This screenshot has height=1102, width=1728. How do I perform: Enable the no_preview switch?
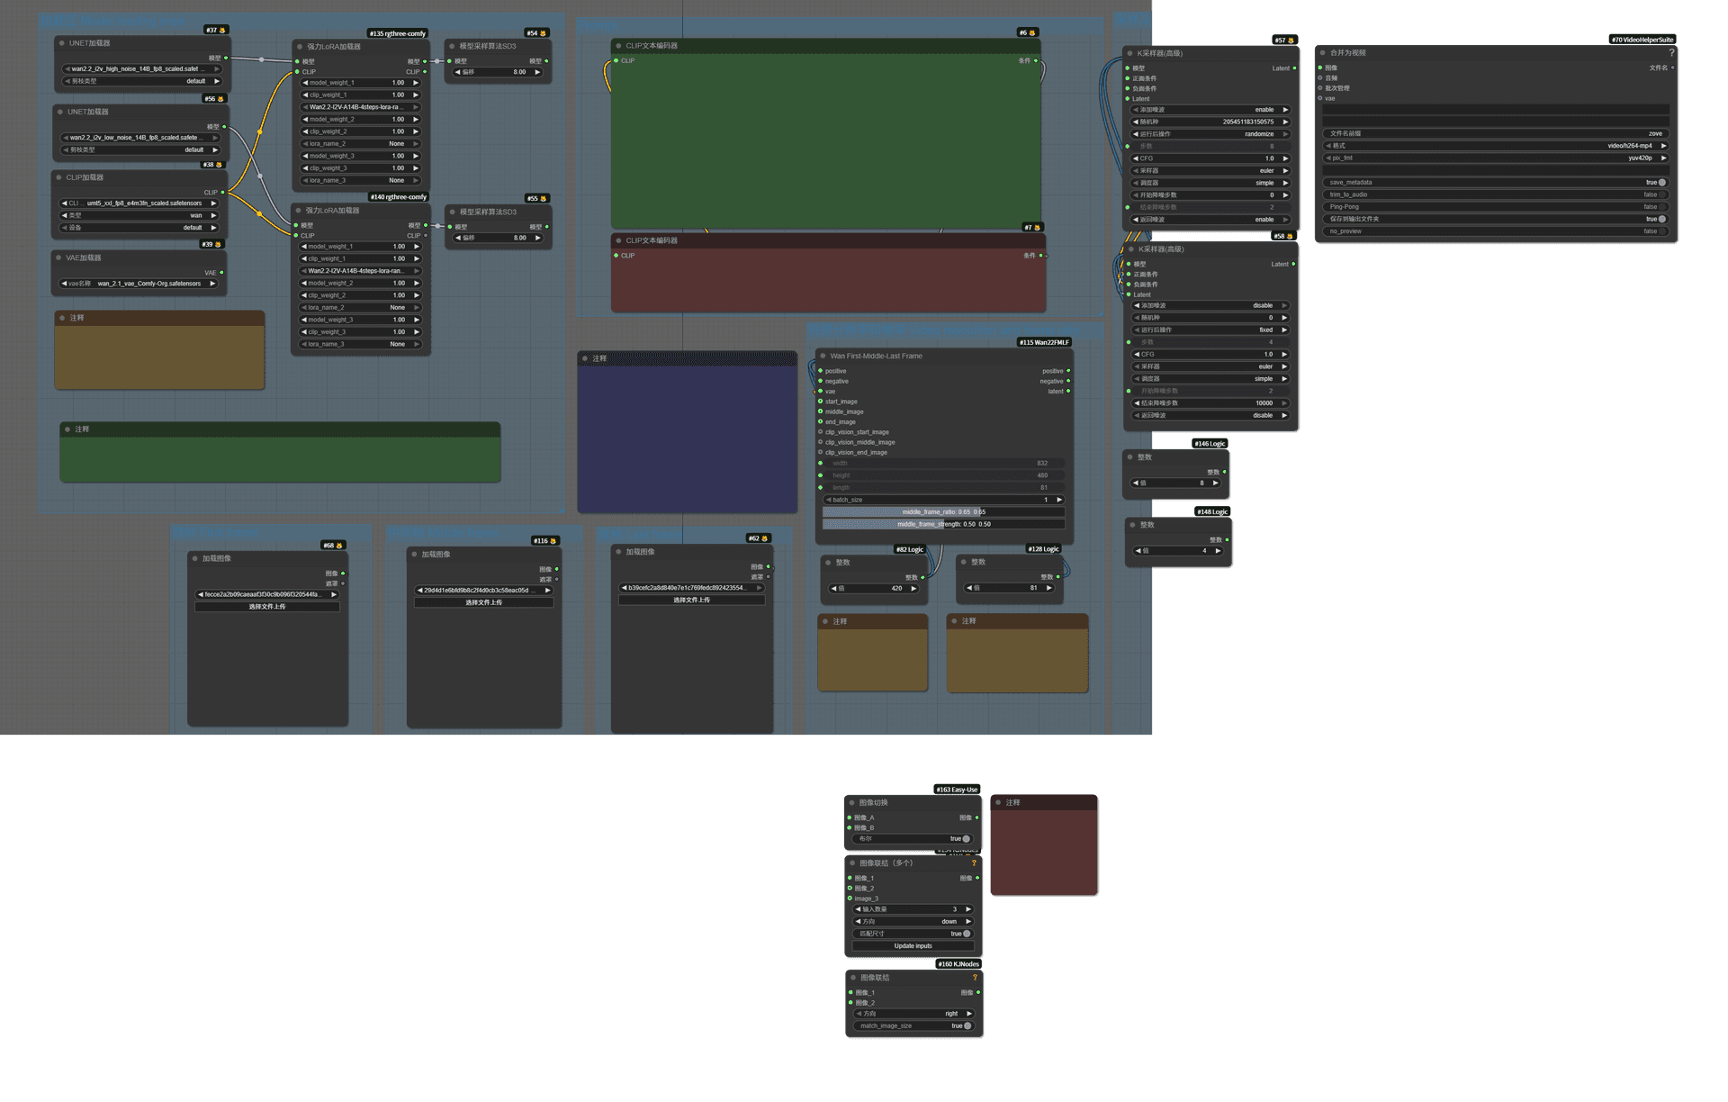click(1661, 231)
